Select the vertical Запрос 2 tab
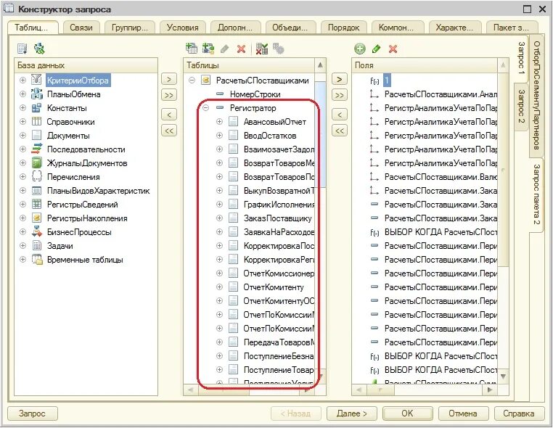 click(522, 107)
